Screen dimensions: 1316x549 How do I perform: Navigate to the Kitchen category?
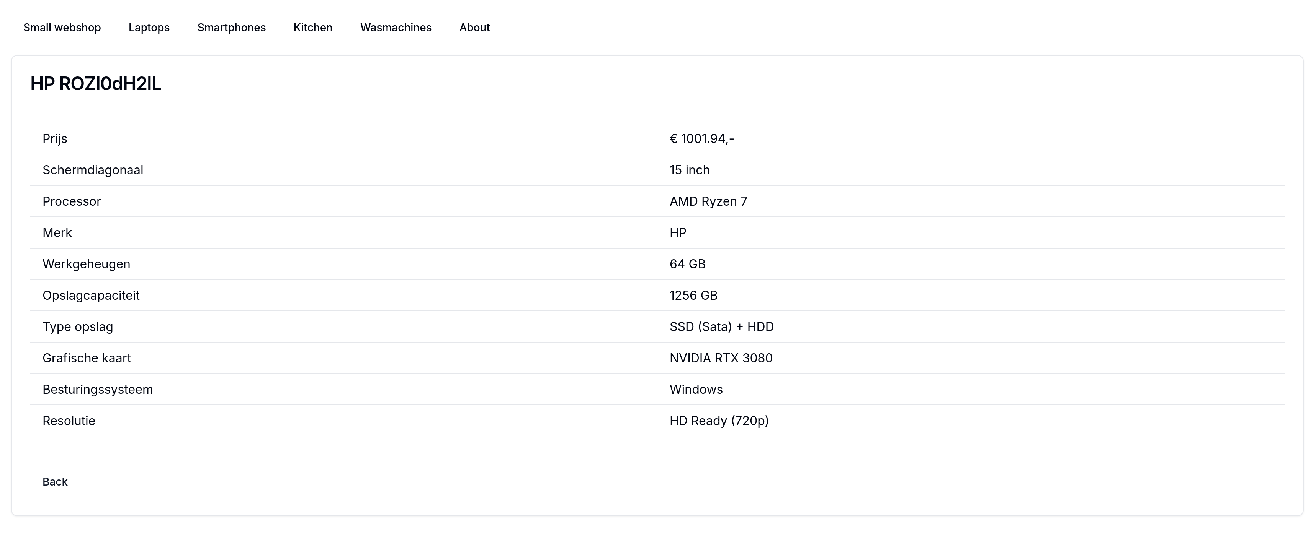313,28
